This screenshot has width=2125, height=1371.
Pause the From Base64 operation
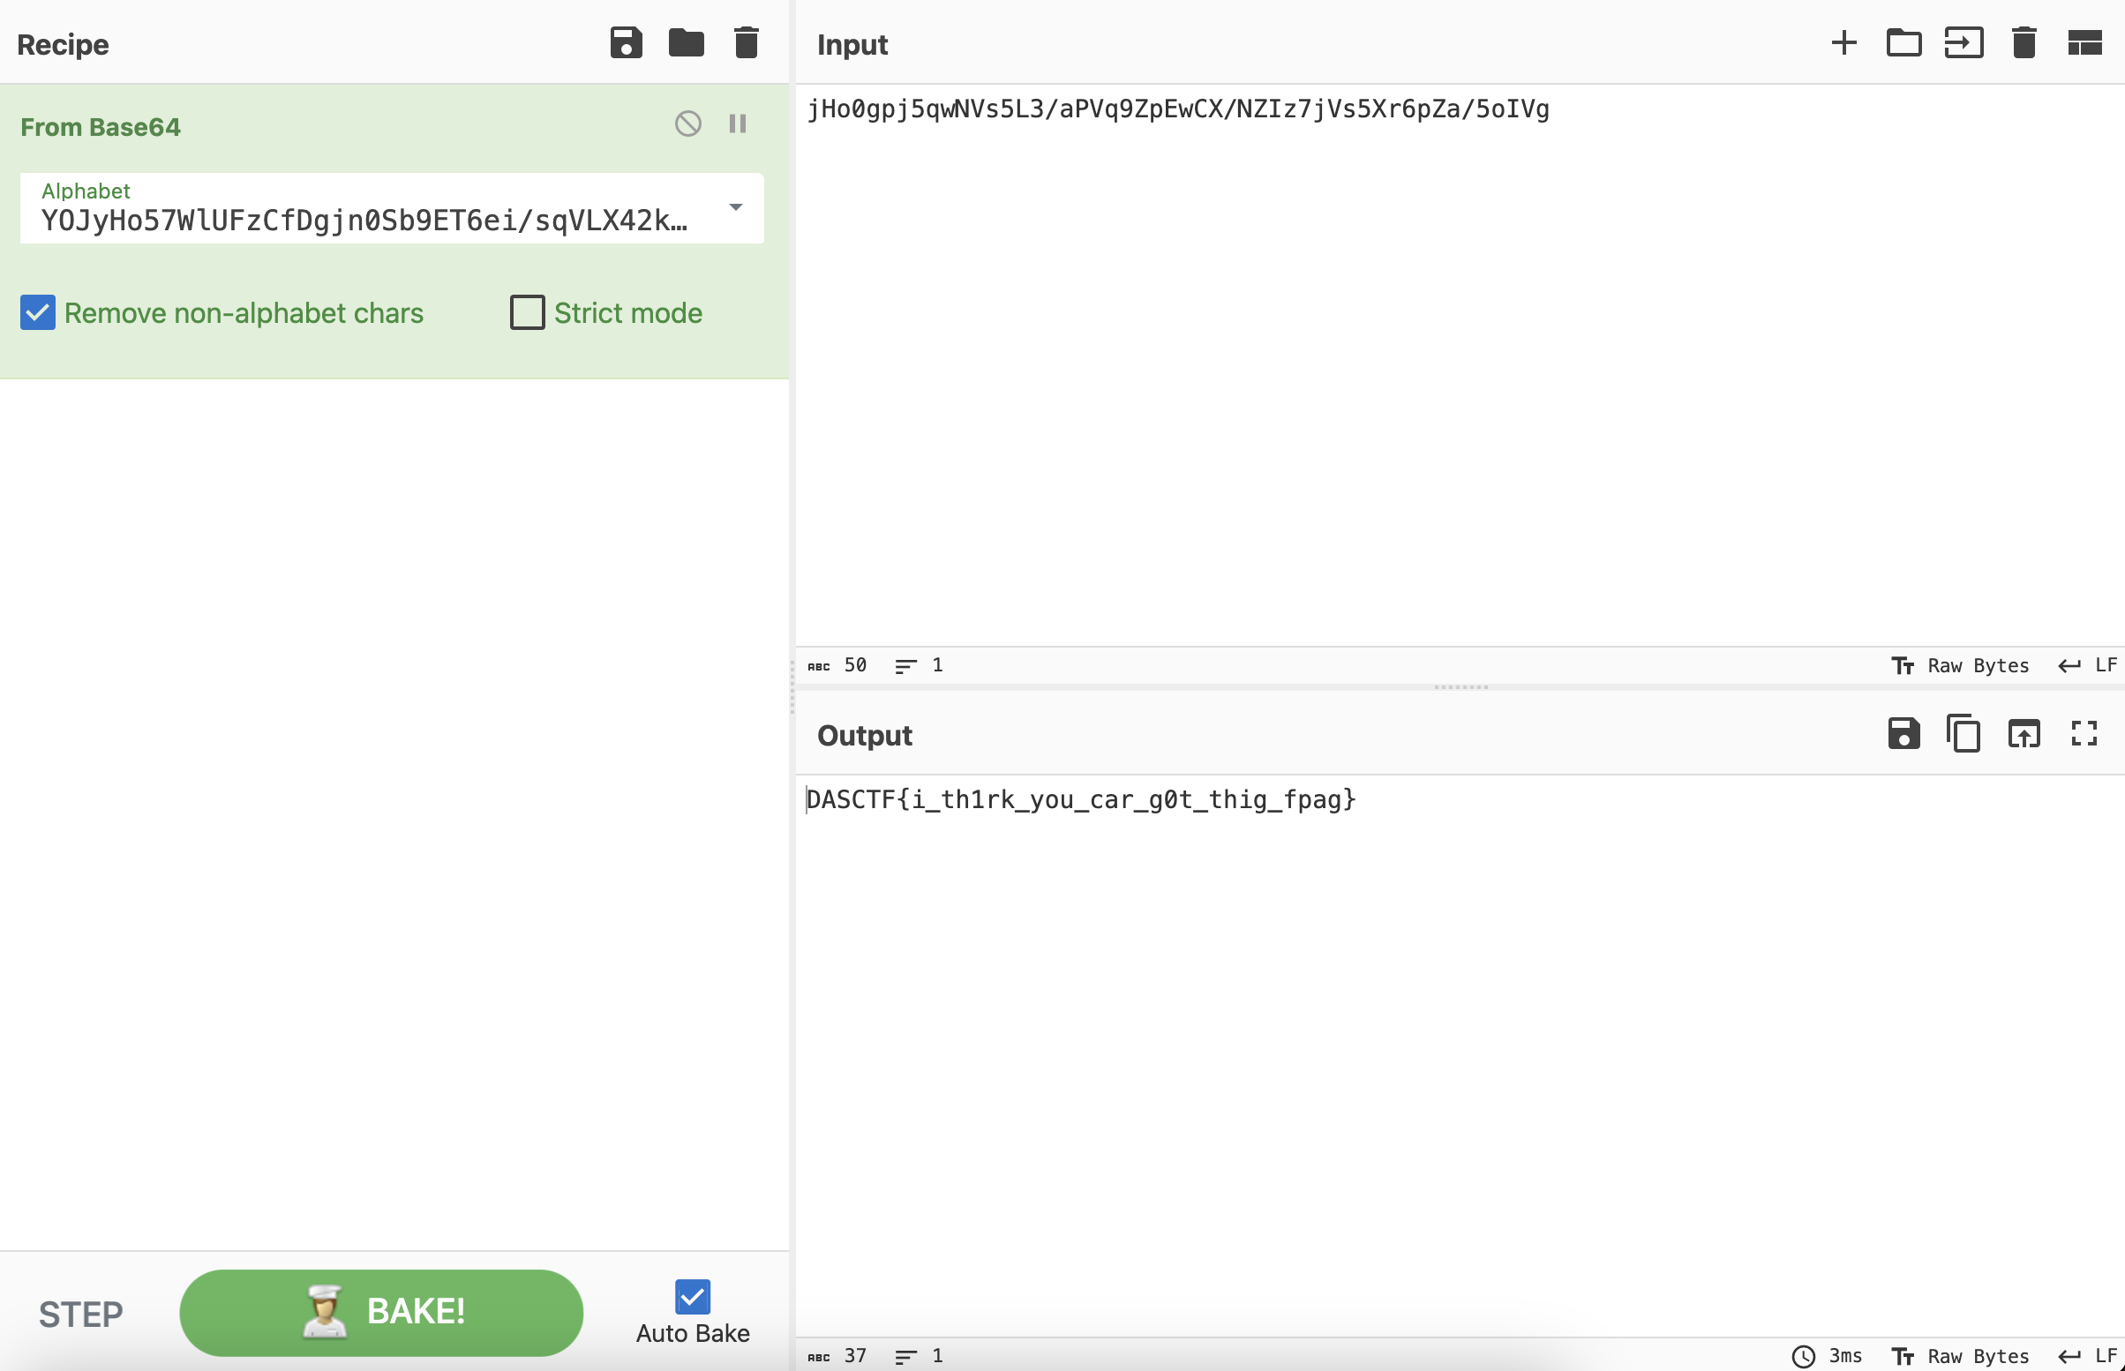(x=740, y=124)
